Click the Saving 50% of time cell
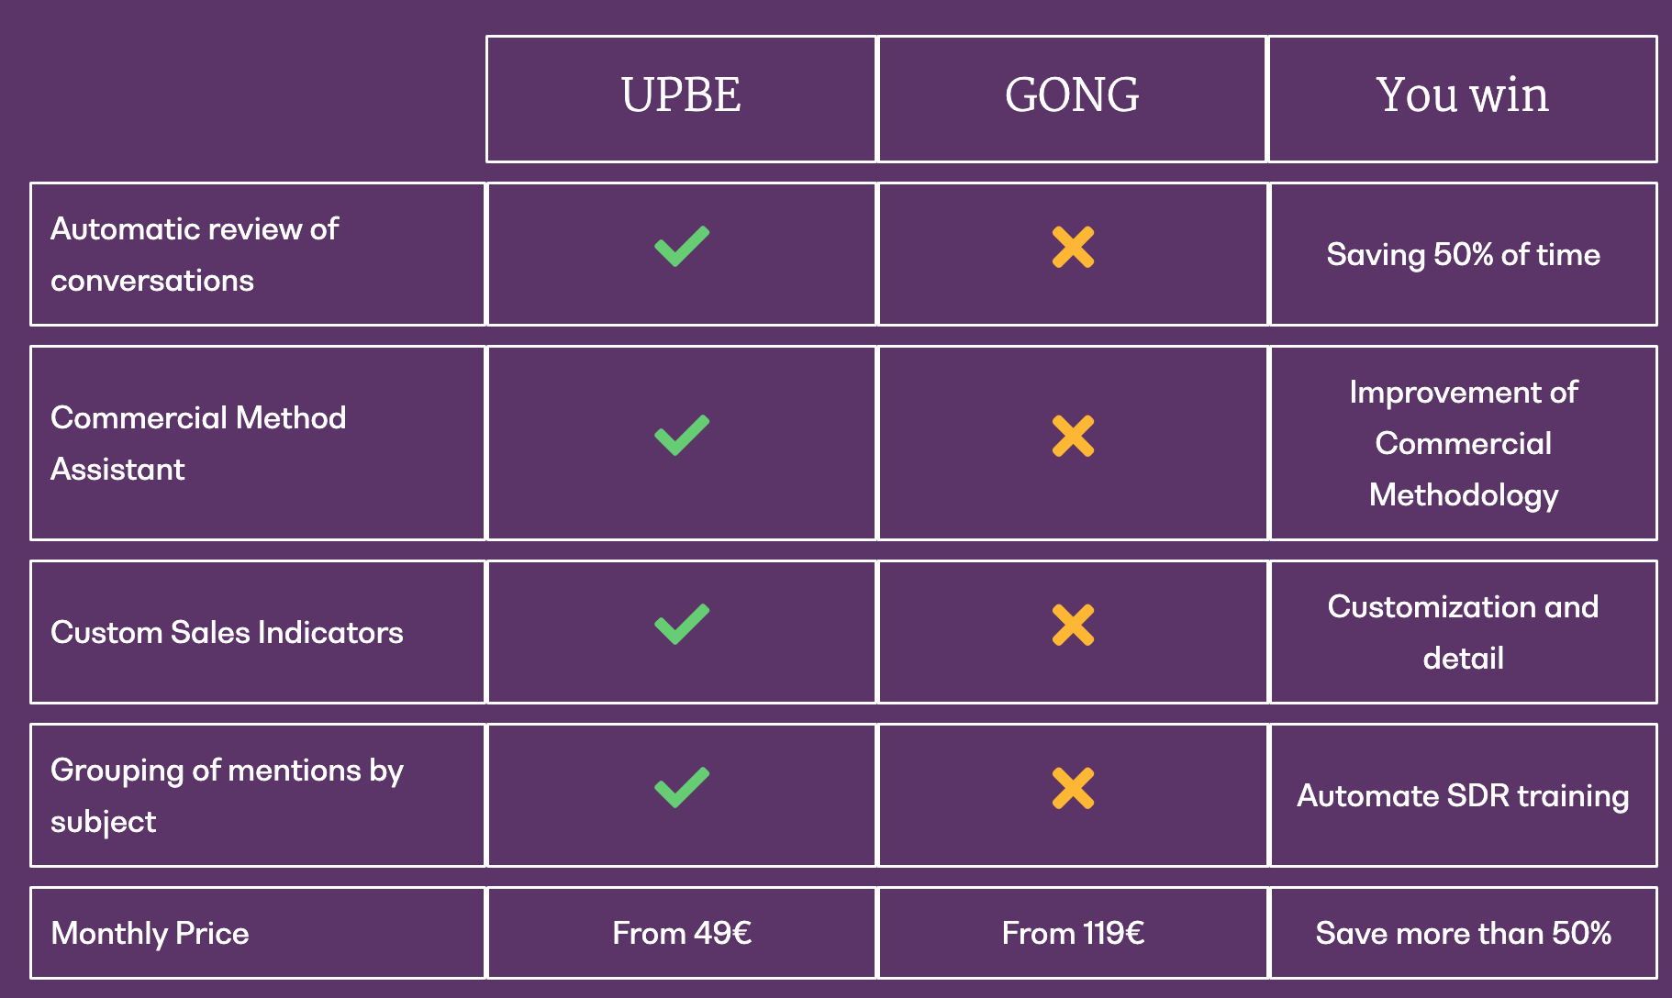 pyautogui.click(x=1464, y=254)
